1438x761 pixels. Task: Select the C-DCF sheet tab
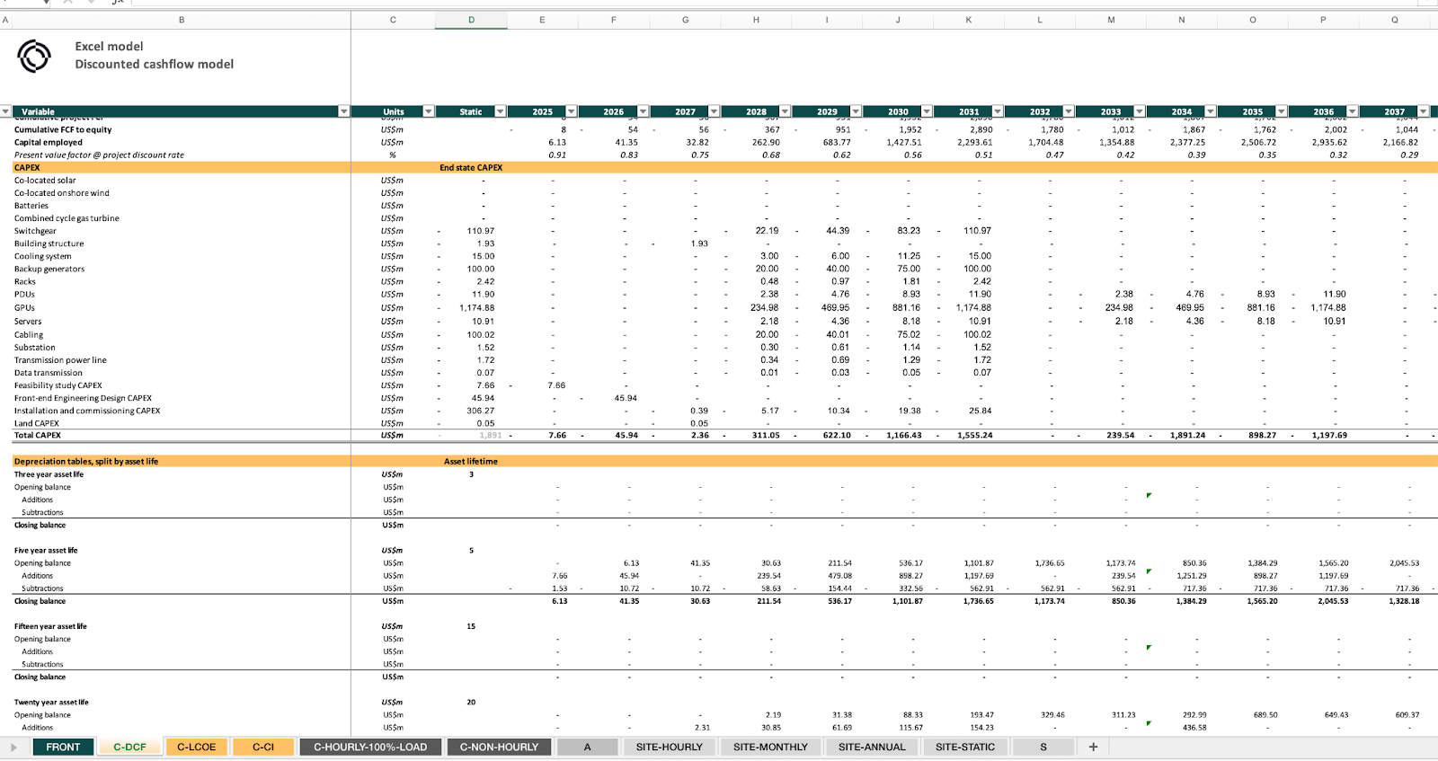(x=129, y=747)
